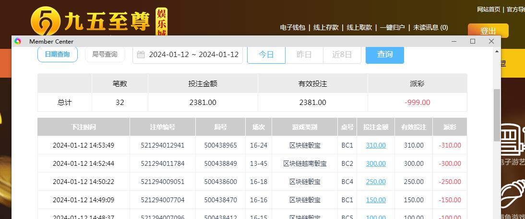
Task: Click the 下注时间 column header
Action: pos(84,127)
